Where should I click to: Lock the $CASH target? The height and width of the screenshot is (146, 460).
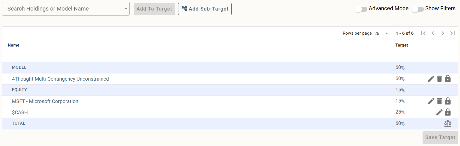448,112
